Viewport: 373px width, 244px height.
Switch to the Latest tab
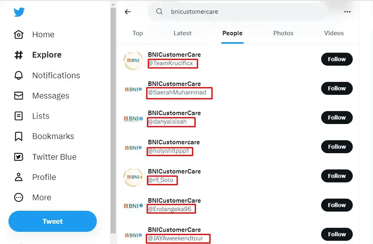pos(182,33)
